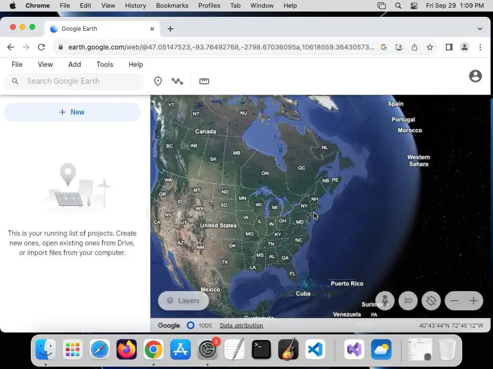
Task: Select the Google Earth tab
Action: 103,29
